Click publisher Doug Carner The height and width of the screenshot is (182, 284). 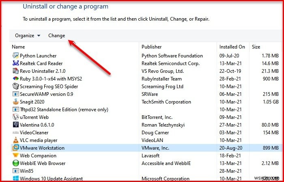coord(155,133)
